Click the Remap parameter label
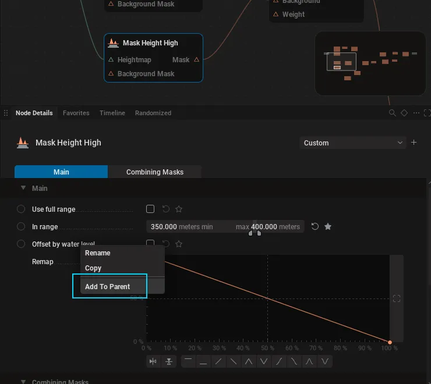The width and height of the screenshot is (431, 384). 43,261
